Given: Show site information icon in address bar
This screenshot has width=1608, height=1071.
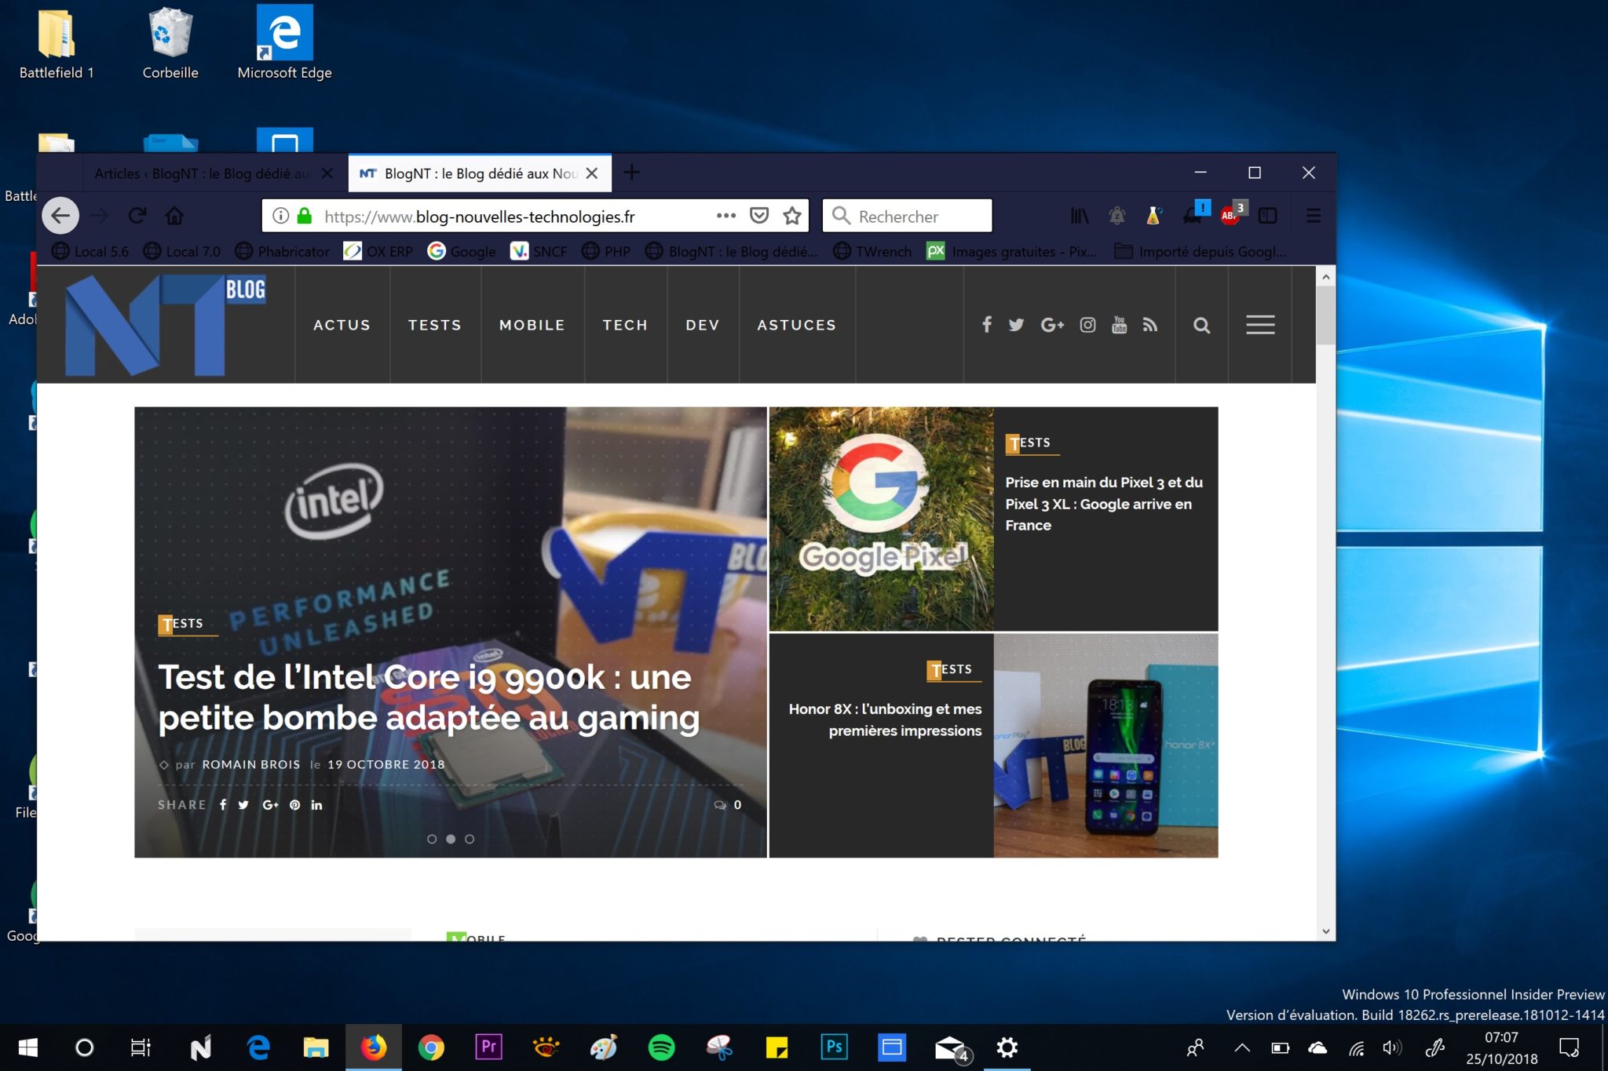Looking at the screenshot, I should point(280,216).
